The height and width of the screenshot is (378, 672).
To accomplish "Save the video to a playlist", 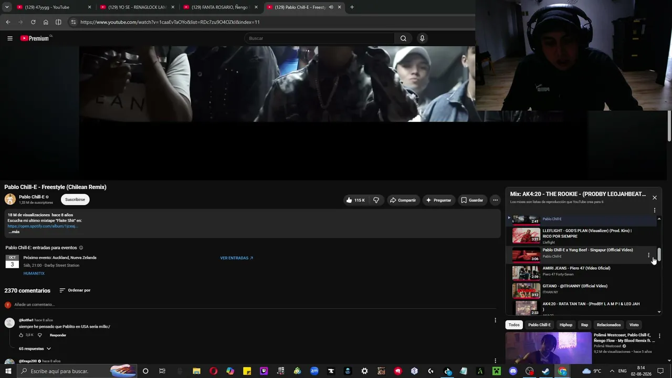I will tap(472, 200).
